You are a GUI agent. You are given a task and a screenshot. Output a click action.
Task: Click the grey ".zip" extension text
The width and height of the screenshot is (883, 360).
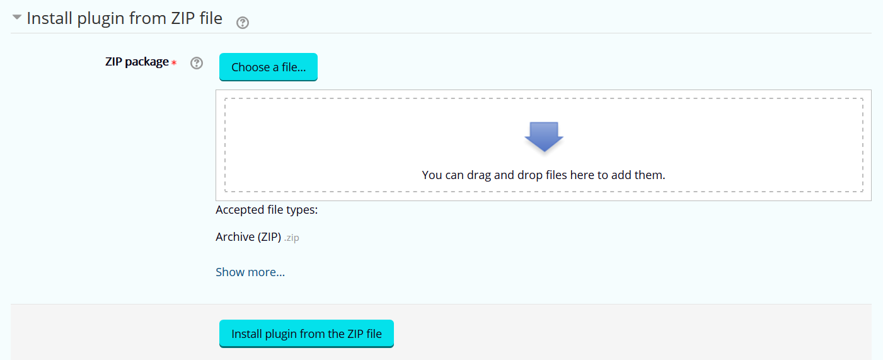point(291,238)
